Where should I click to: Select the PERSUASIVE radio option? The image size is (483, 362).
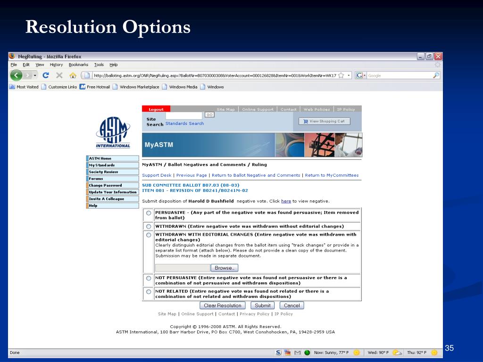coord(149,213)
